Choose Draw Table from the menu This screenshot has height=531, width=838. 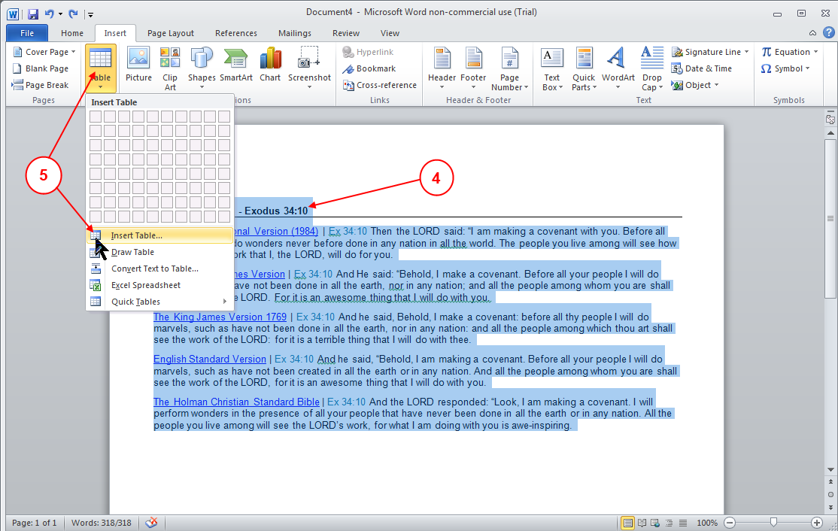coord(159,252)
